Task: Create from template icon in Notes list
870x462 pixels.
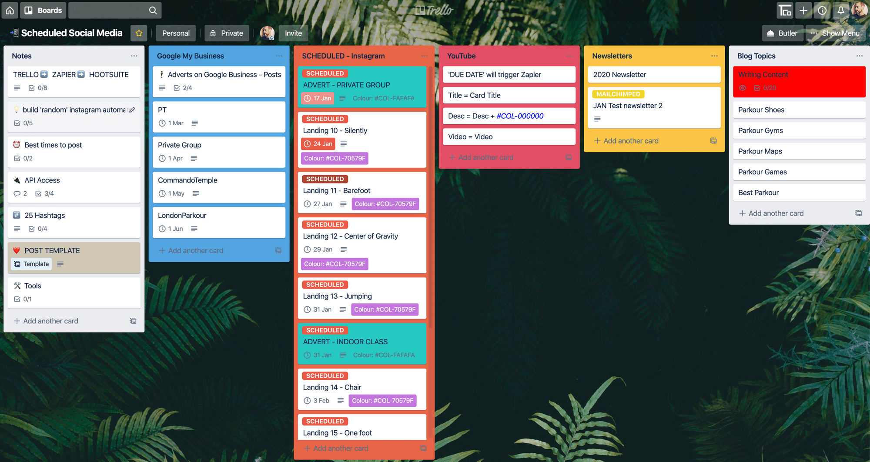Action: click(x=133, y=321)
